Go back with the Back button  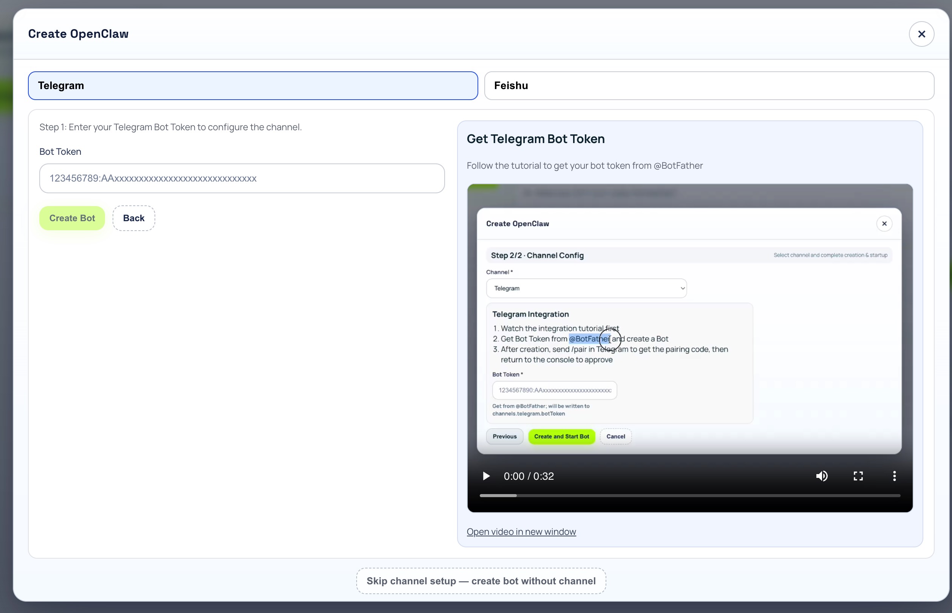click(x=133, y=218)
